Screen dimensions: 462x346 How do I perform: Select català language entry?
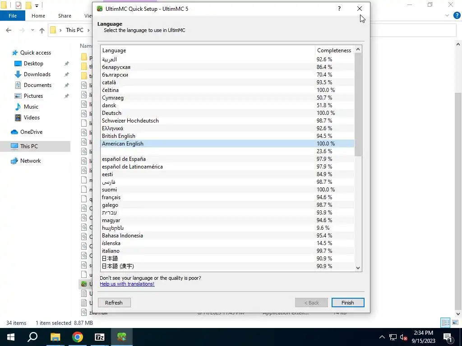227,82
